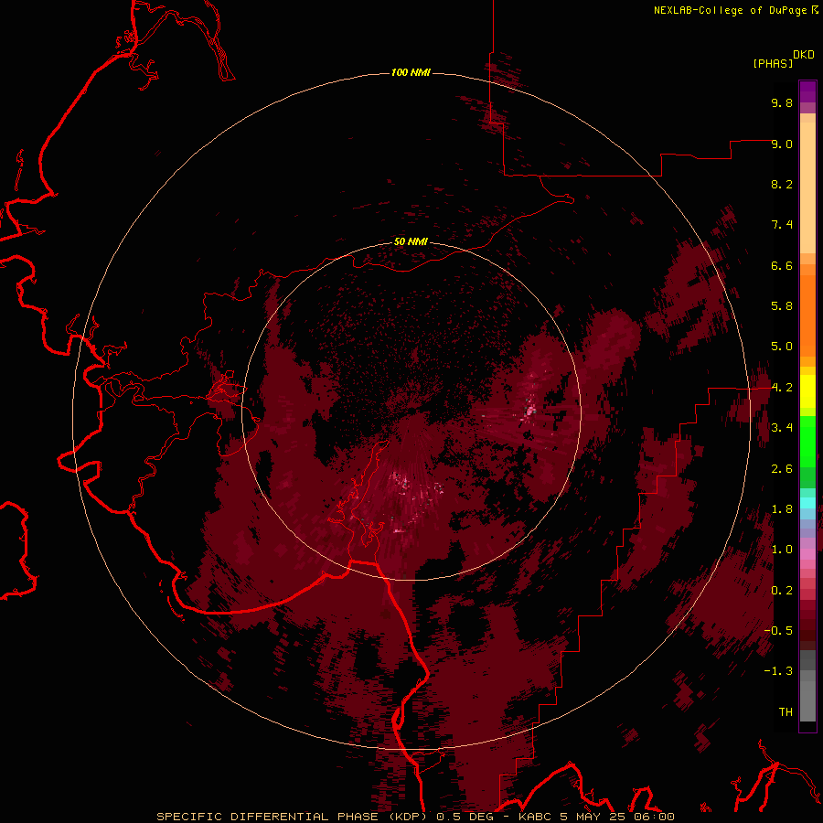Click the yellow segment of color bar

pyautogui.click(x=807, y=391)
